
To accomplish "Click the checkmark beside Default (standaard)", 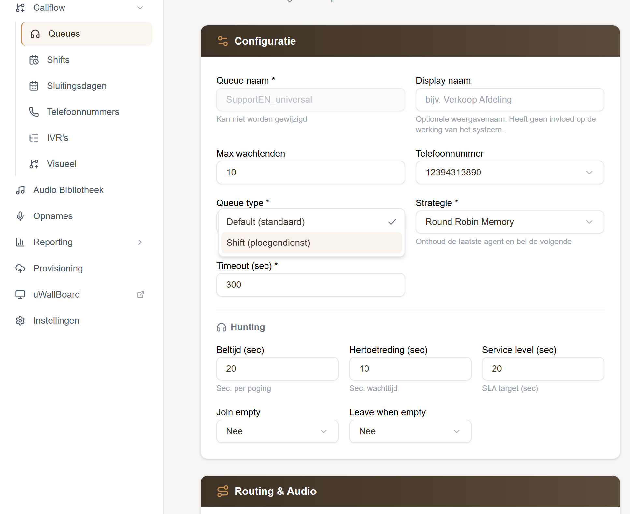I will [392, 222].
